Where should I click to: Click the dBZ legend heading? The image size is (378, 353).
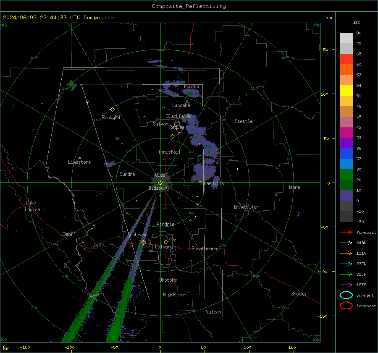356,22
